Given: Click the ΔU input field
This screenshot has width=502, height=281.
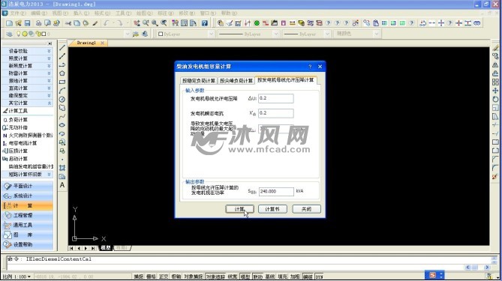Looking at the screenshot, I should tap(276, 98).
